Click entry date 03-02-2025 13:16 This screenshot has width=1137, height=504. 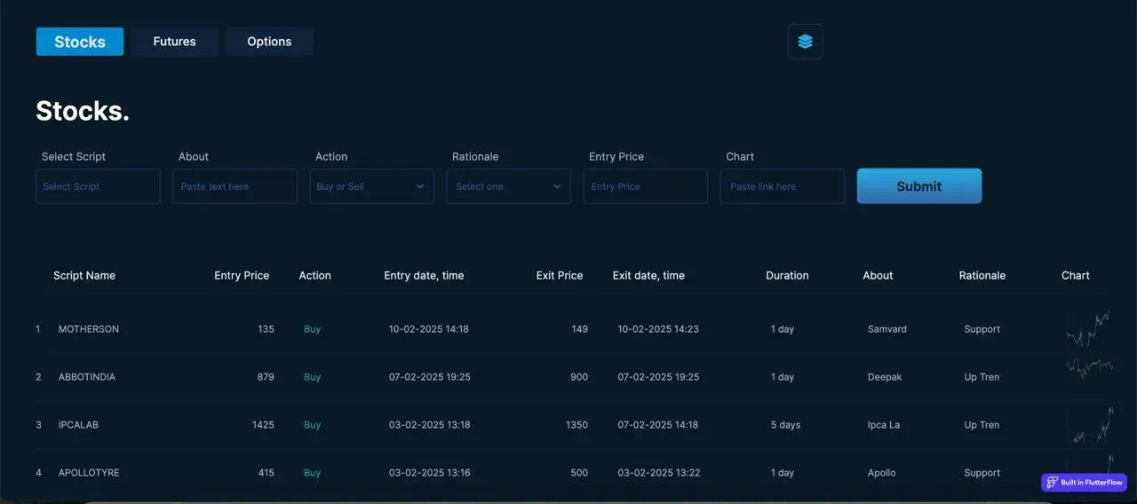pos(429,473)
